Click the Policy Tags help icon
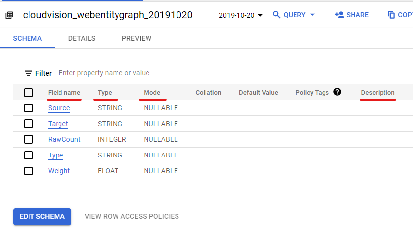Screen dimensions: 413x236 [337, 92]
